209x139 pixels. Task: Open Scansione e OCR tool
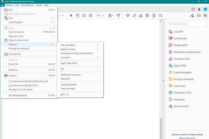click(180, 93)
